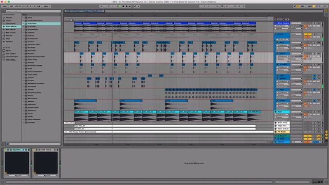
Task: Click the Stop button in the transport
Action: tap(123, 6)
